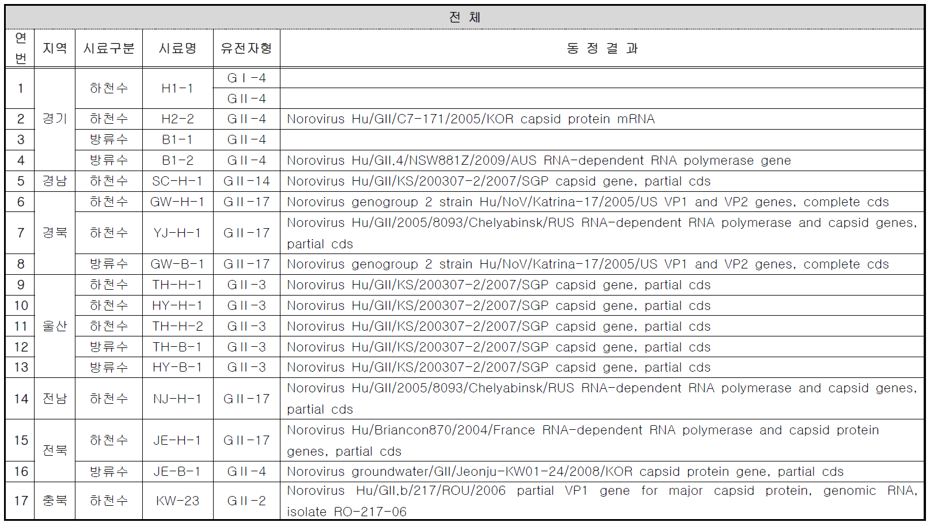930x526 pixels.
Task: Select sample name B1-2
Action: tap(177, 160)
